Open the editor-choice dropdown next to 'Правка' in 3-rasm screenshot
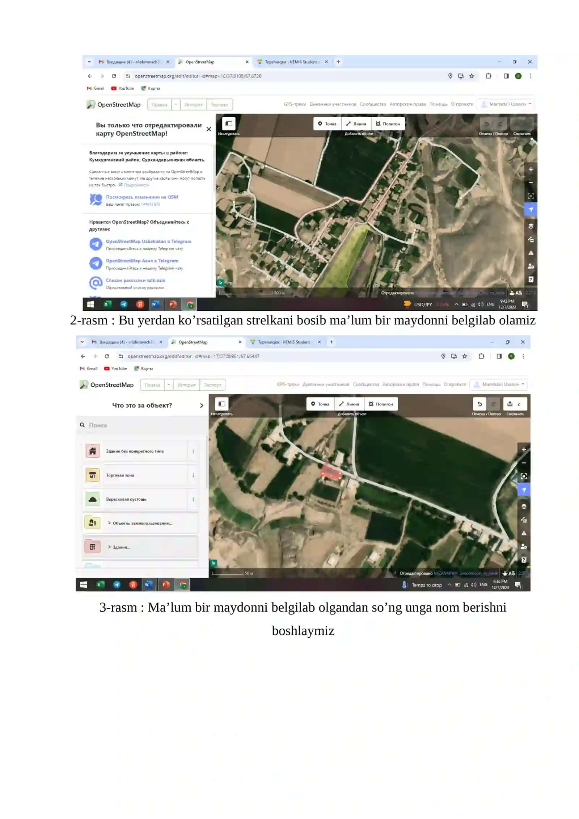This screenshot has width=579, height=819. pos(169,385)
